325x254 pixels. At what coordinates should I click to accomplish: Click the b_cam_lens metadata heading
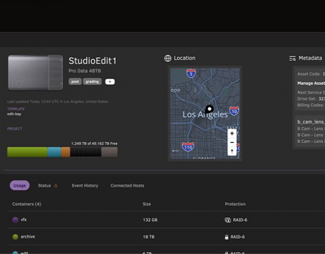[x=311, y=122]
